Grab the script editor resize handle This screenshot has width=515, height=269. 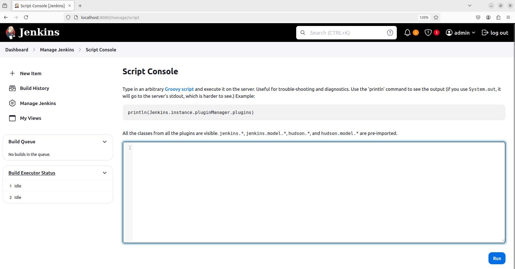[503, 241]
